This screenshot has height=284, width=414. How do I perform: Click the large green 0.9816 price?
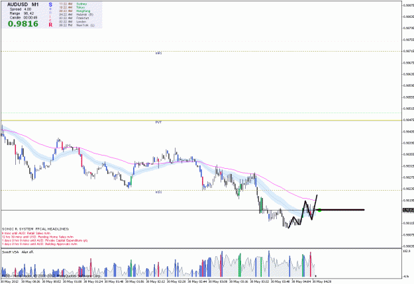23,24
